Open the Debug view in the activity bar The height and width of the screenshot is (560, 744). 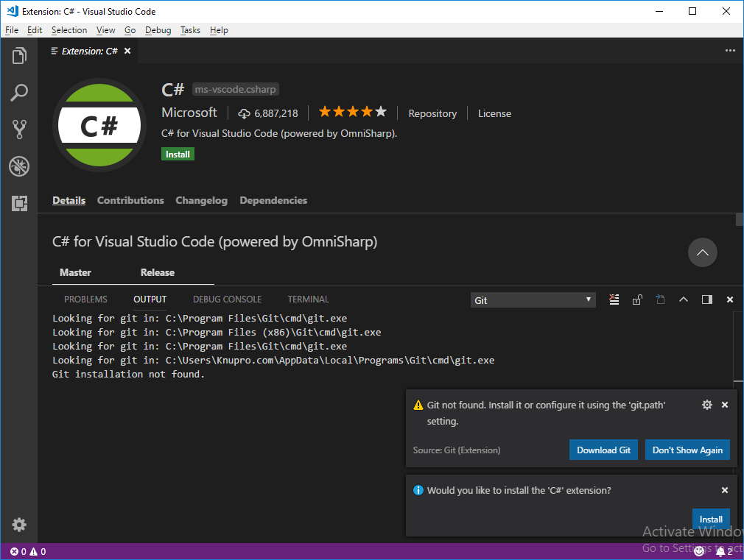[19, 166]
